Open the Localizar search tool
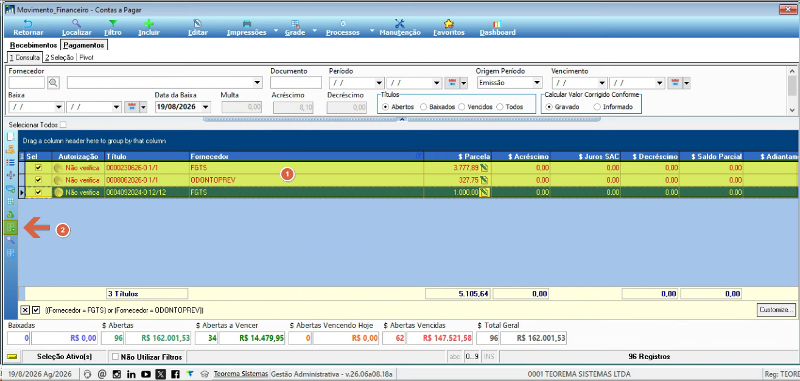 pos(77,27)
